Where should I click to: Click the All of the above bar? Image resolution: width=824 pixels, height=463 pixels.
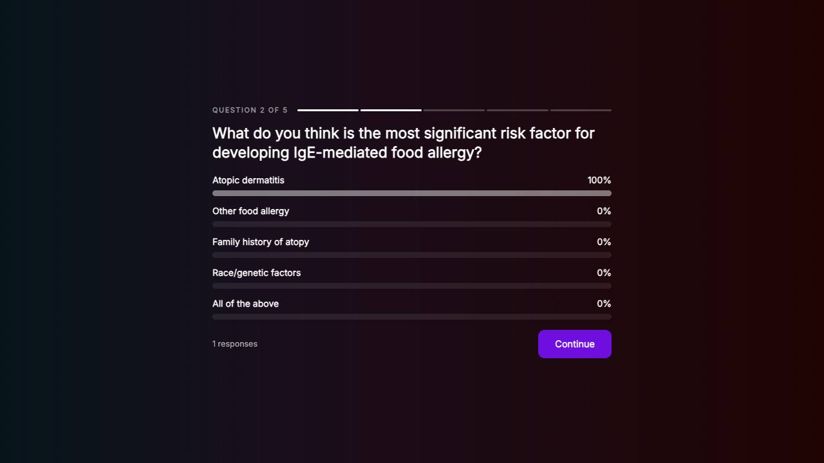(412, 316)
